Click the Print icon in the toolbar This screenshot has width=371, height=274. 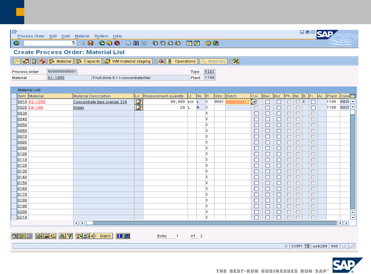128,43
